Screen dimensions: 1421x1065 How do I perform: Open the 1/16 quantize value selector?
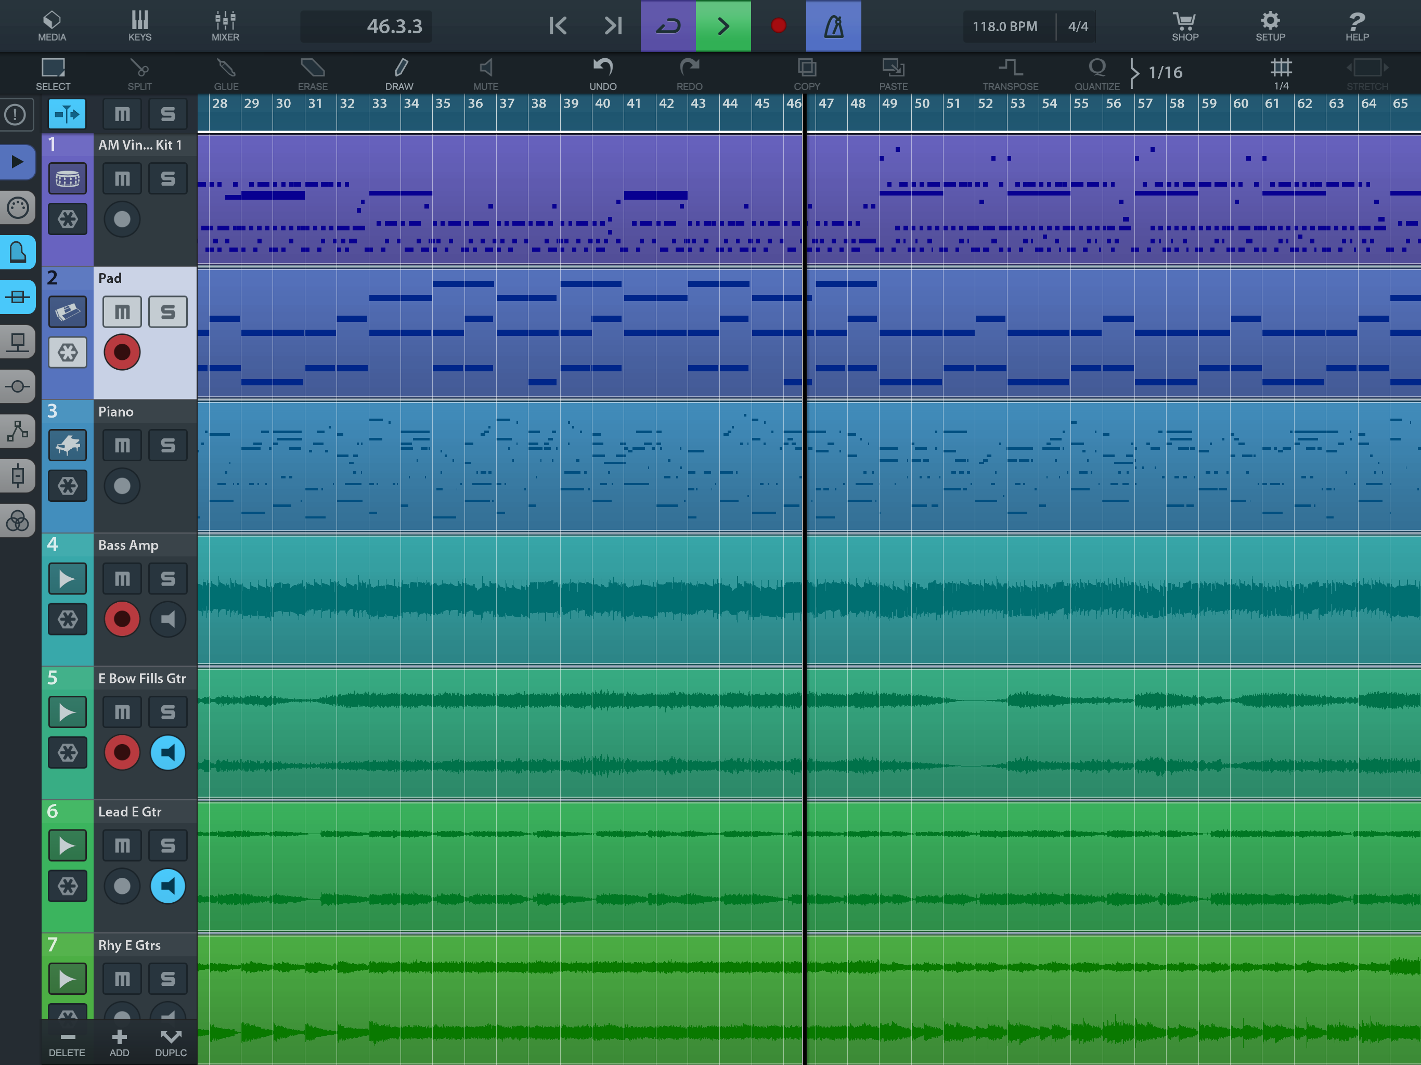1164,73
